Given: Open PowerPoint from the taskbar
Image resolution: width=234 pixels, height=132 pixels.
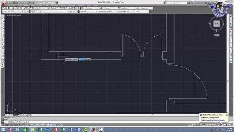Looking at the screenshot, I should pyautogui.click(x=55, y=129).
